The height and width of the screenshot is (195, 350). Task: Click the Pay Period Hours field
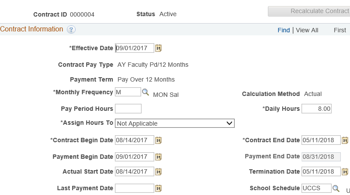point(128,109)
